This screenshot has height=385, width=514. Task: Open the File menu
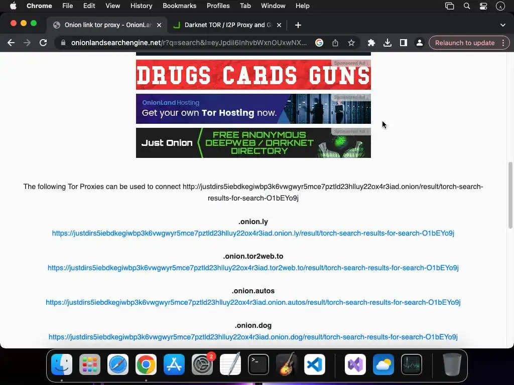tap(68, 6)
